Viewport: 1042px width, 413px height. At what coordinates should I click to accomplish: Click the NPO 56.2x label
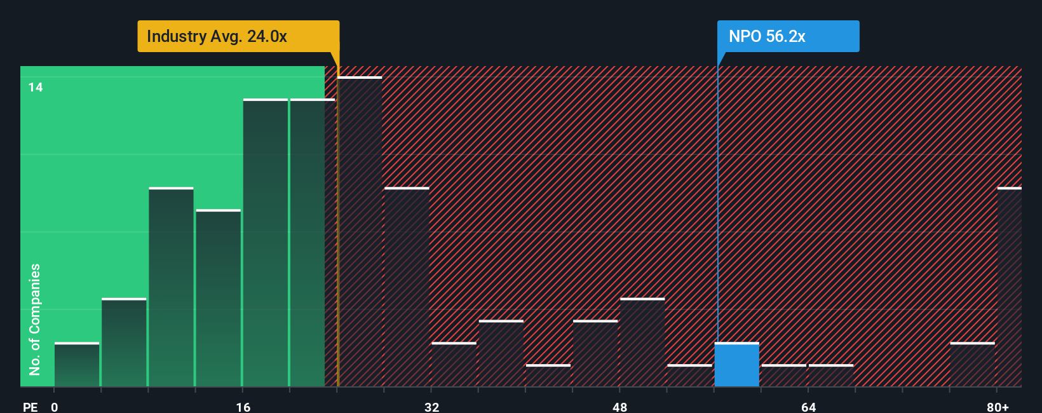(788, 36)
